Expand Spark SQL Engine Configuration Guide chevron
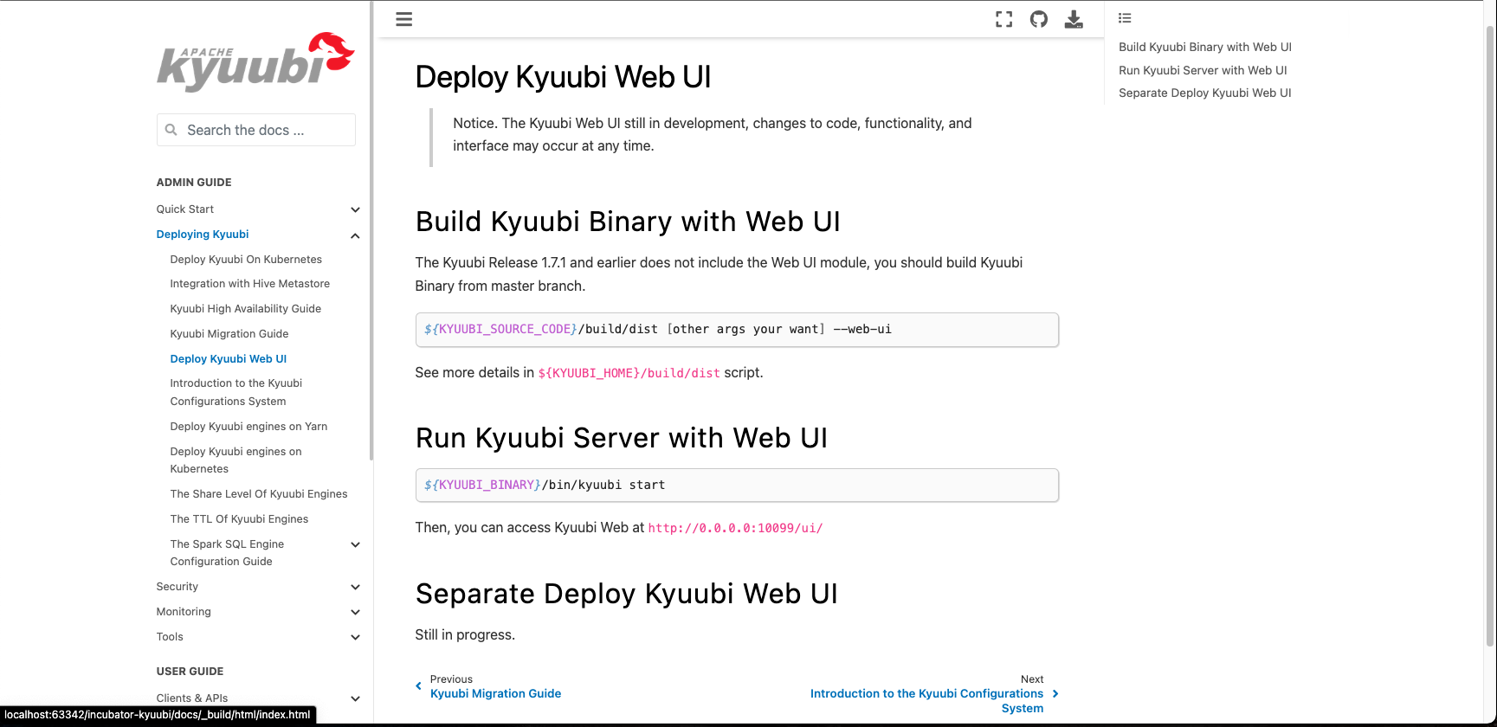The width and height of the screenshot is (1497, 727). click(355, 544)
